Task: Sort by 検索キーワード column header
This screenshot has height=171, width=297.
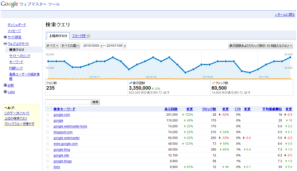Action: pos(64,109)
